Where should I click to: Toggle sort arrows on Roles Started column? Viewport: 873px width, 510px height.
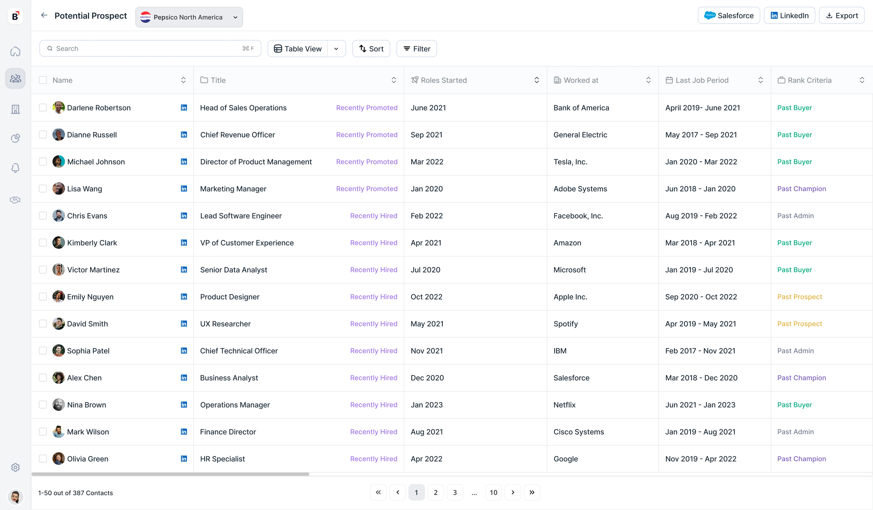click(x=536, y=80)
